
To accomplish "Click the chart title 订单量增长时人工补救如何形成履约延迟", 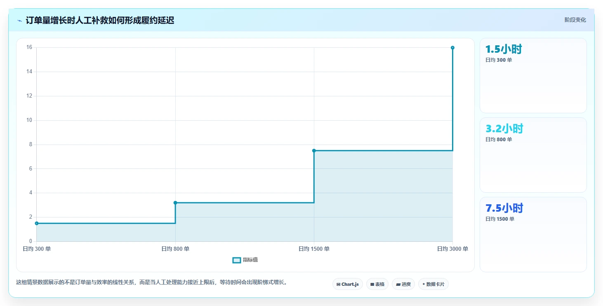I will [100, 21].
